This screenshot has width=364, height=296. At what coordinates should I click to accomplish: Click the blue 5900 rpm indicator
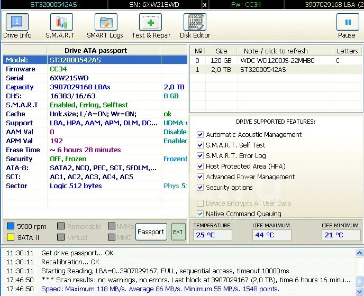click(10, 226)
